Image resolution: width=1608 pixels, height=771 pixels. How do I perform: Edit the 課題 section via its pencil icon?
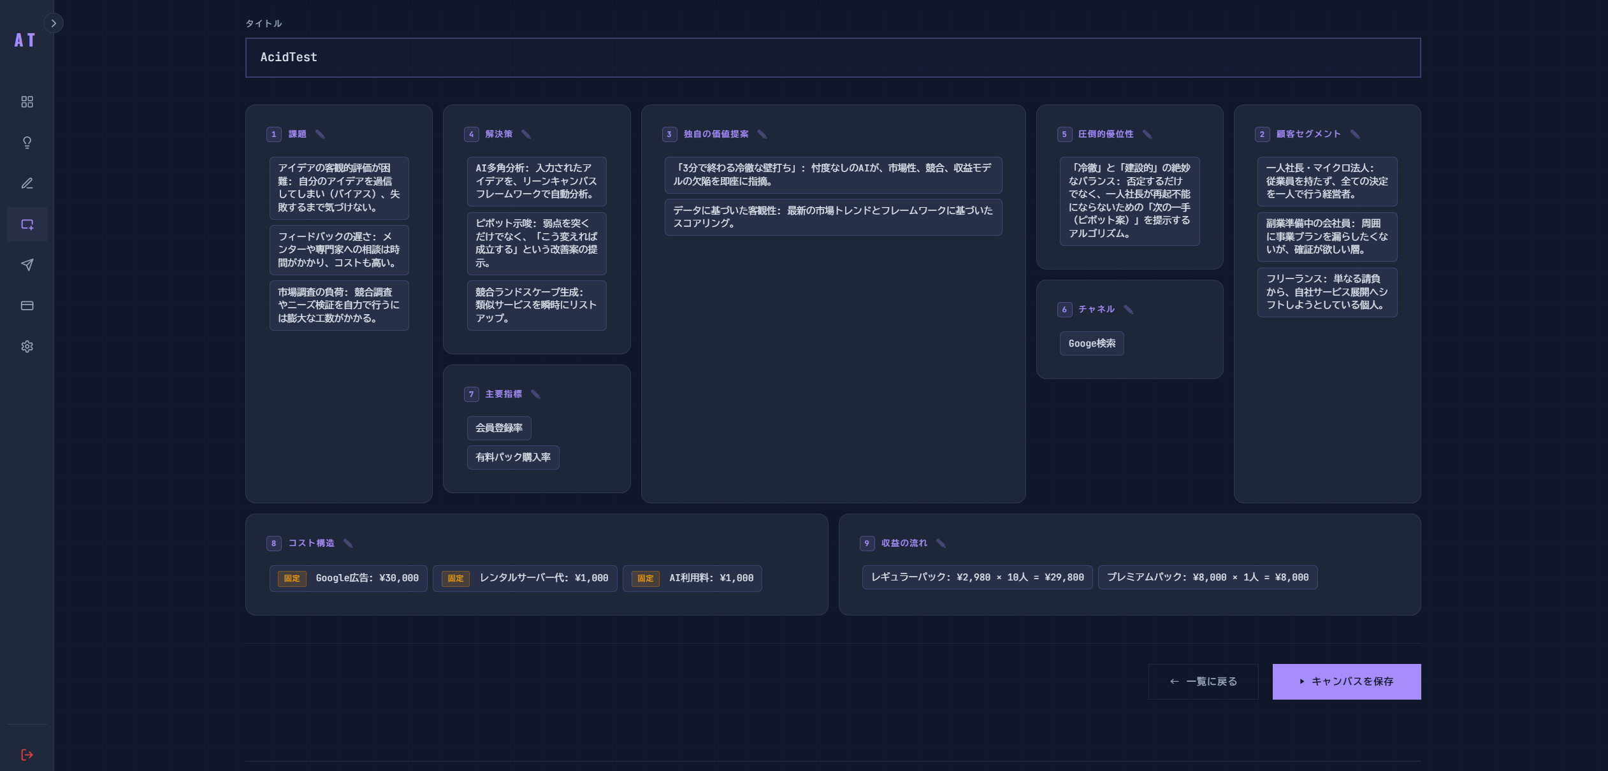(319, 134)
